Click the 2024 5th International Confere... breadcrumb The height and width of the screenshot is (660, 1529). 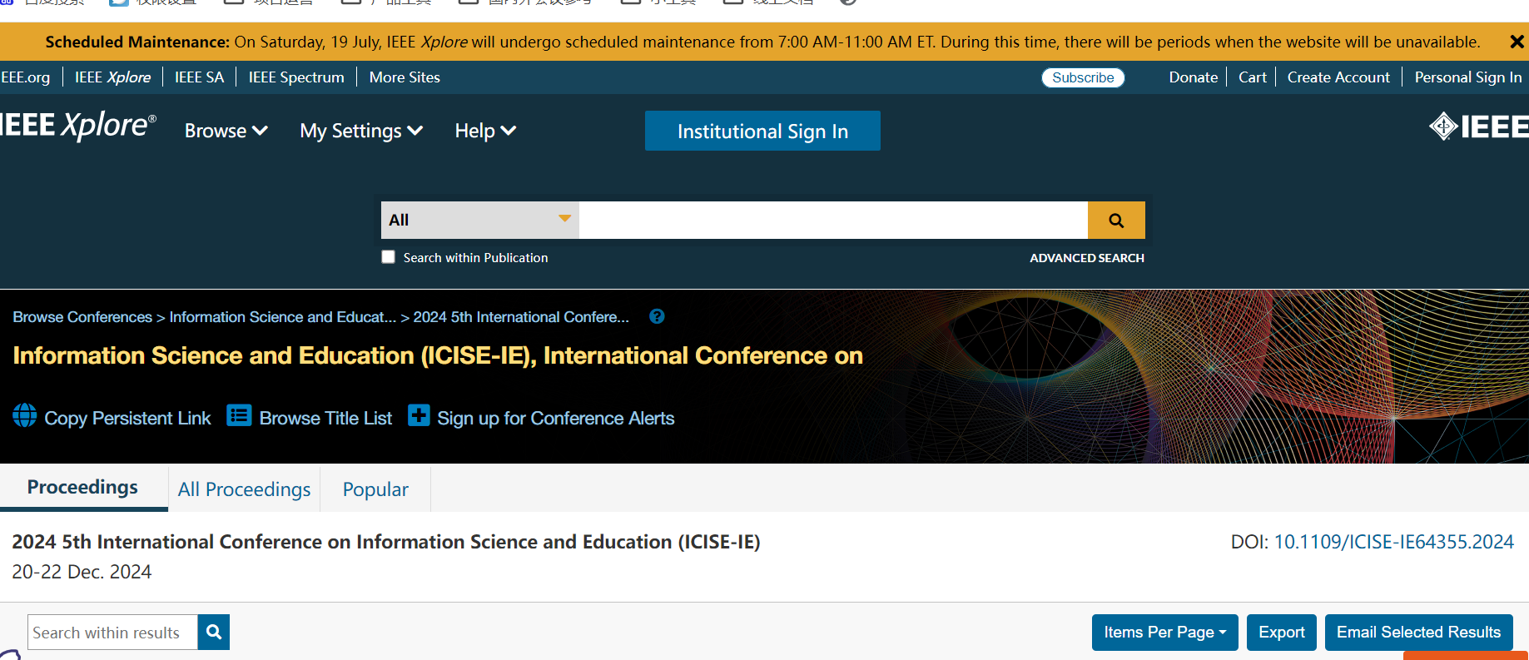pos(521,317)
